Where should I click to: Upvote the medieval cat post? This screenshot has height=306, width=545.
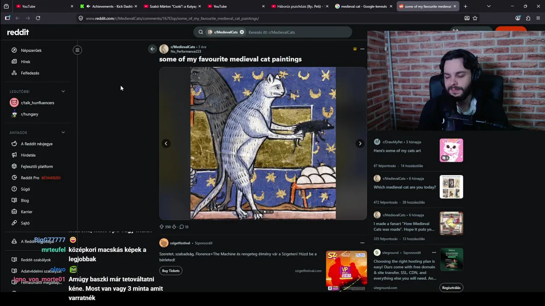coord(162,227)
